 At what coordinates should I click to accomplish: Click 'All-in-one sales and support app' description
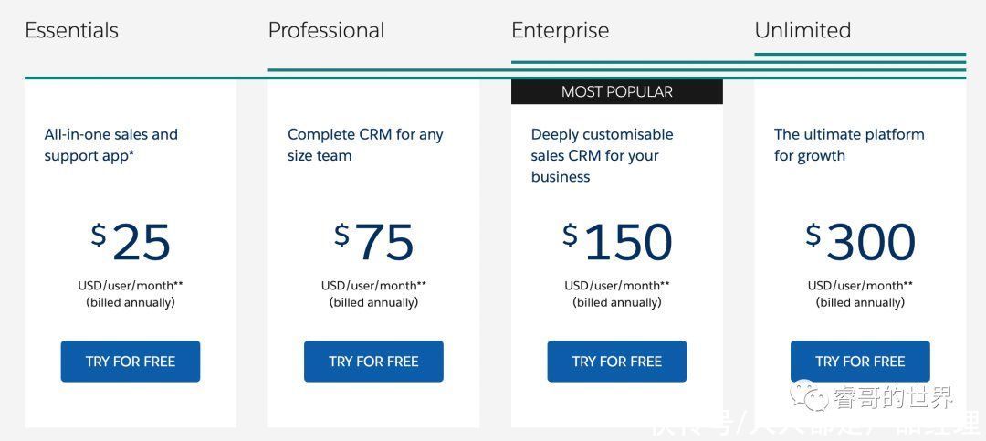click(x=111, y=145)
